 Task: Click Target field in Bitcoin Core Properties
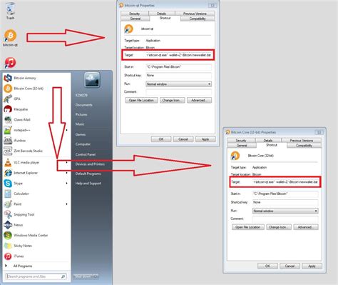285,182
